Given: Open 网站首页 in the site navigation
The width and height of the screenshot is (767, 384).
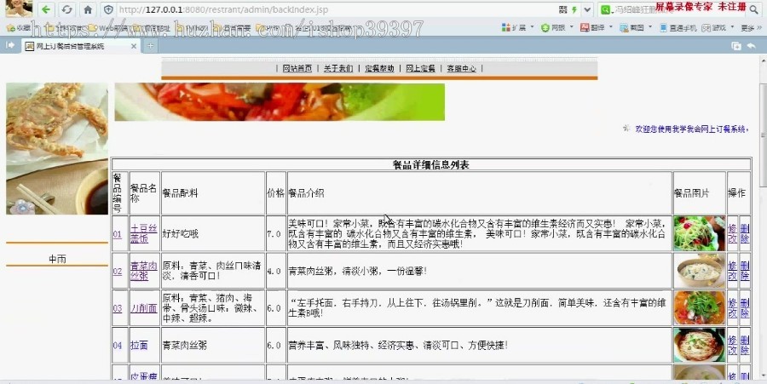Looking at the screenshot, I should pyautogui.click(x=297, y=68).
